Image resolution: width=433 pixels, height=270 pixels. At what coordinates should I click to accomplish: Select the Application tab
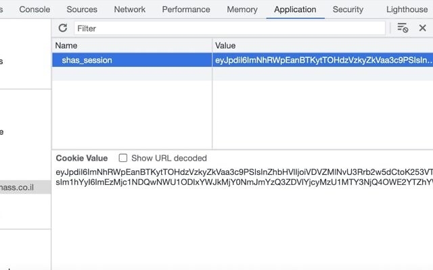click(x=295, y=9)
